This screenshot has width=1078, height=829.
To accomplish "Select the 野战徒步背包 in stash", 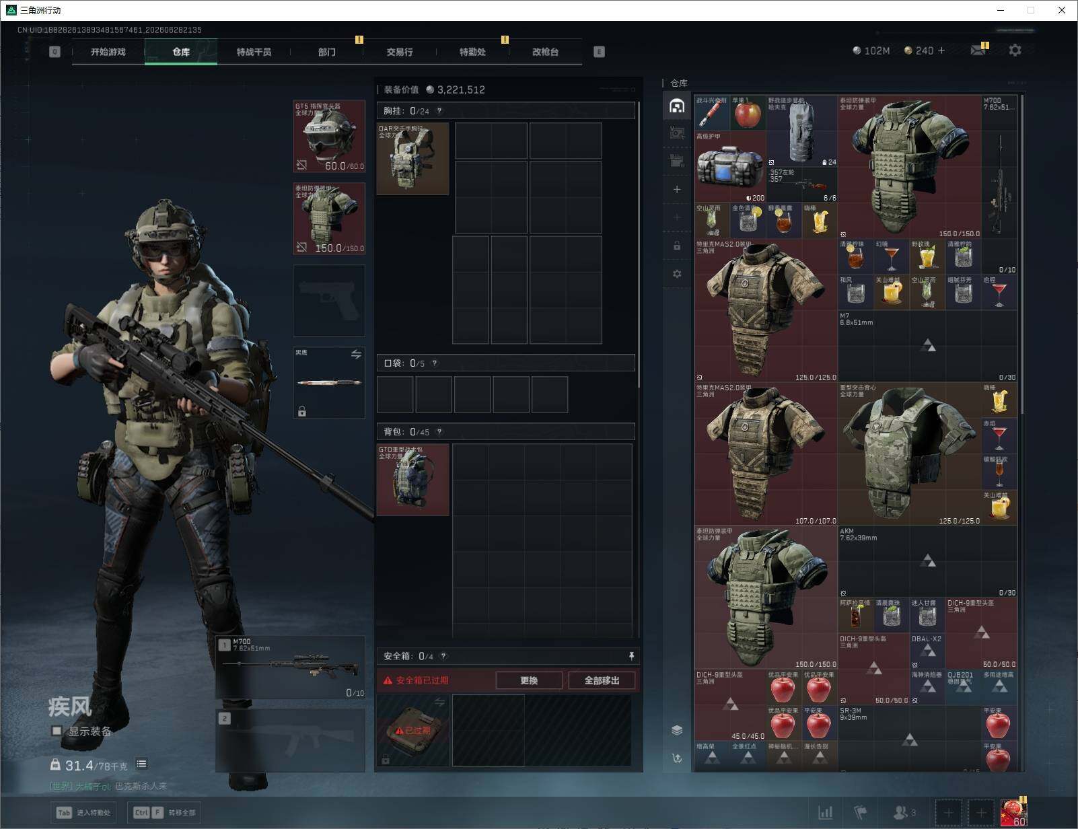I will coord(802,131).
